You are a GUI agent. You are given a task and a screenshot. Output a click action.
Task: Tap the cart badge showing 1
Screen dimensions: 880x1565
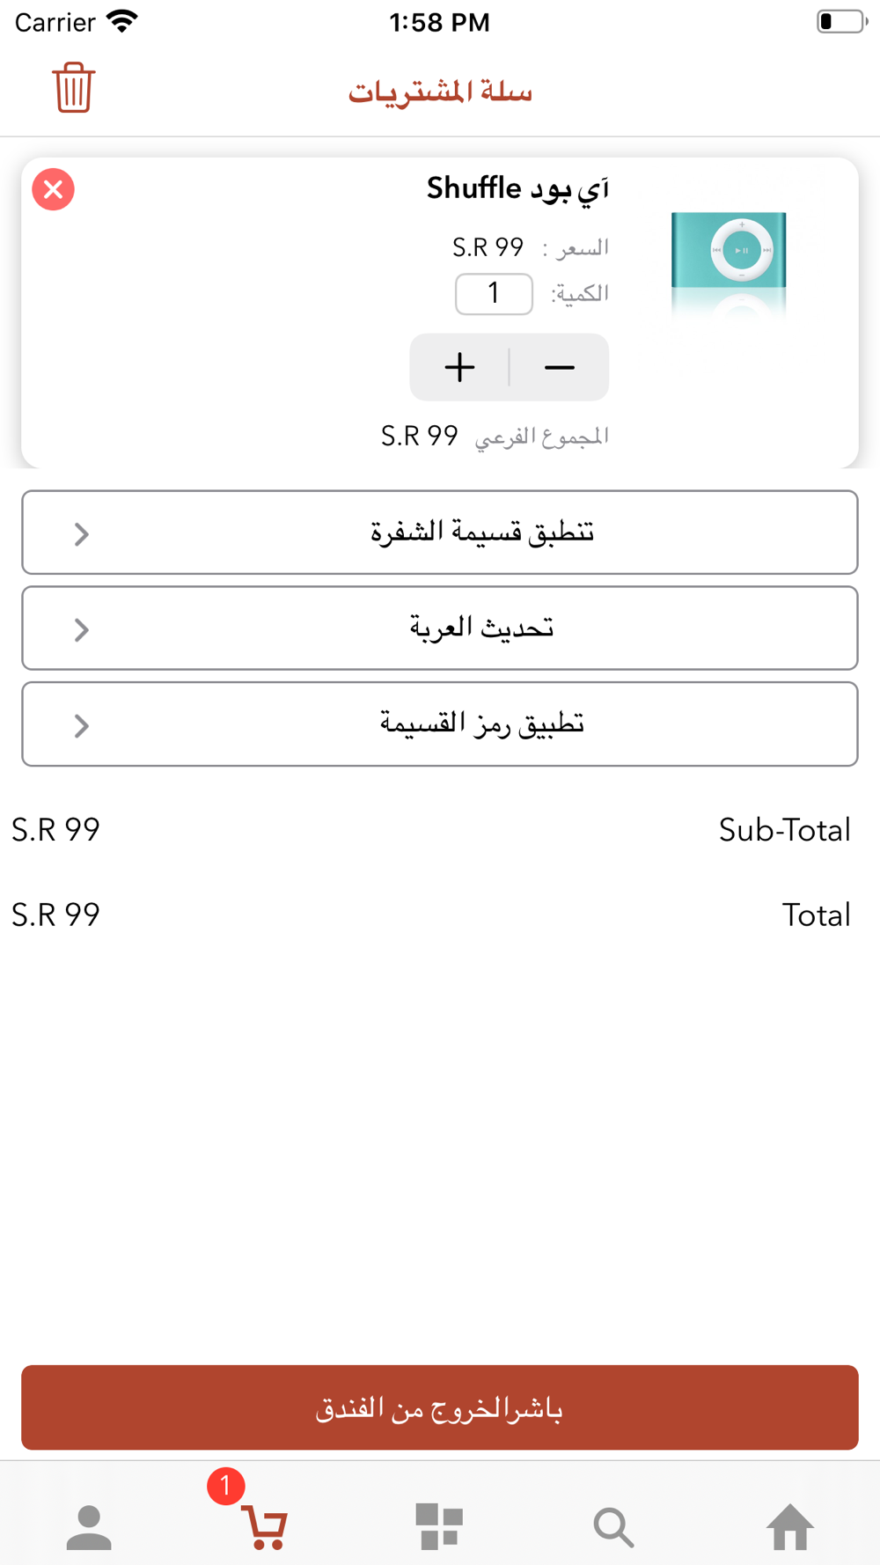(x=225, y=1486)
